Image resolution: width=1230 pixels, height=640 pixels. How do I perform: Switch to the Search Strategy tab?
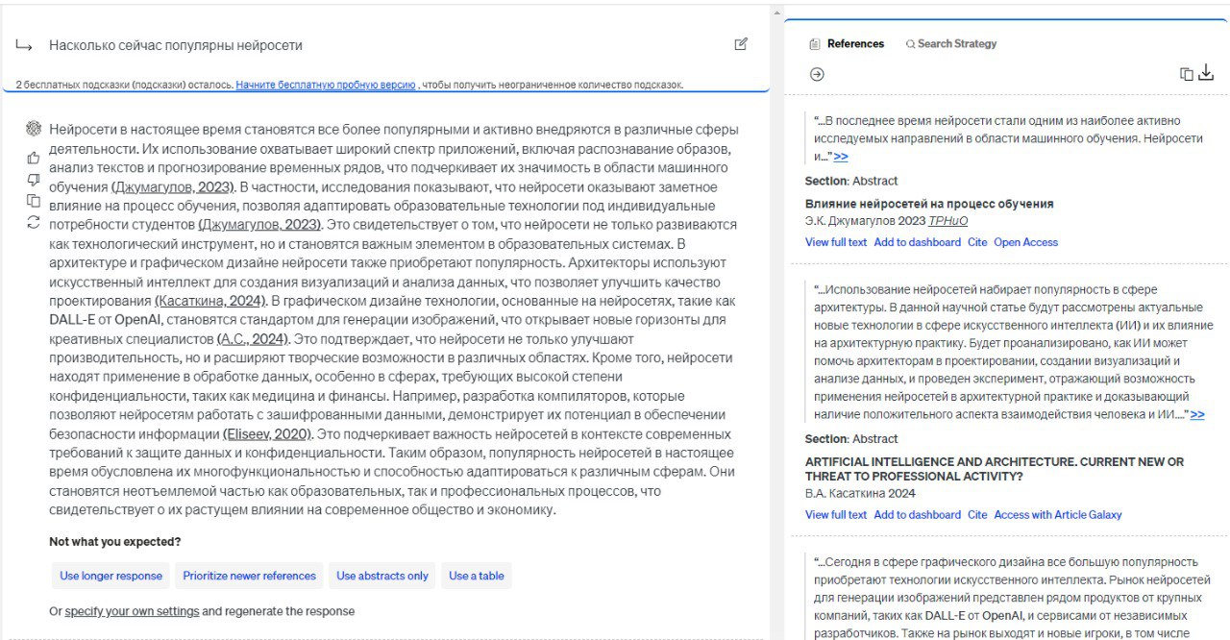951,43
